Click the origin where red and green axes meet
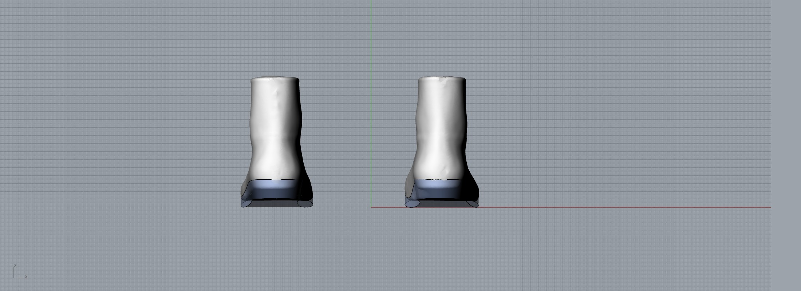Viewport: 801px width, 291px height. point(371,207)
